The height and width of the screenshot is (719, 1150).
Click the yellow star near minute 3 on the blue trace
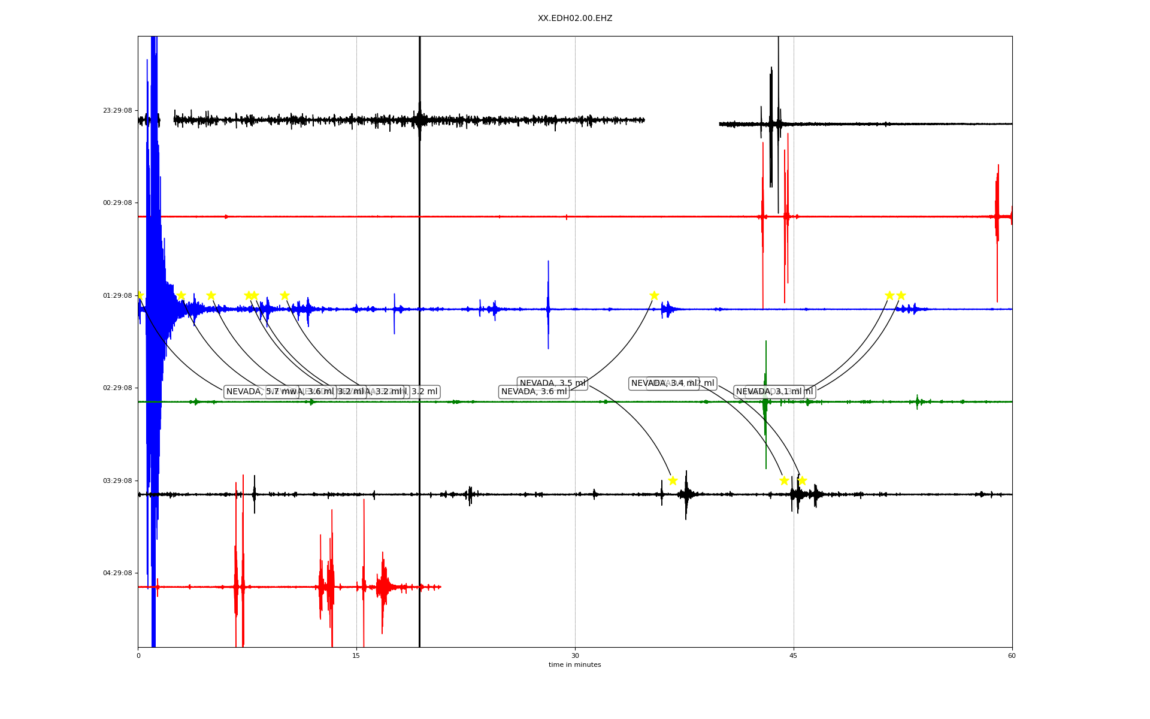pyautogui.click(x=181, y=295)
